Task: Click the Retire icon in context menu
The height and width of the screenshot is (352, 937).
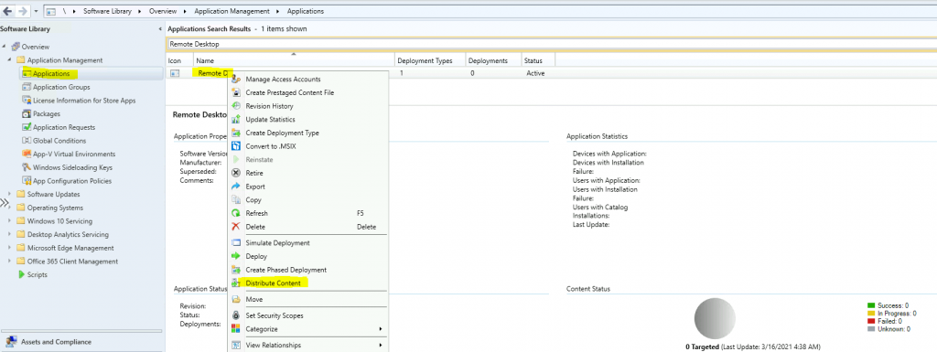Action: tap(235, 173)
